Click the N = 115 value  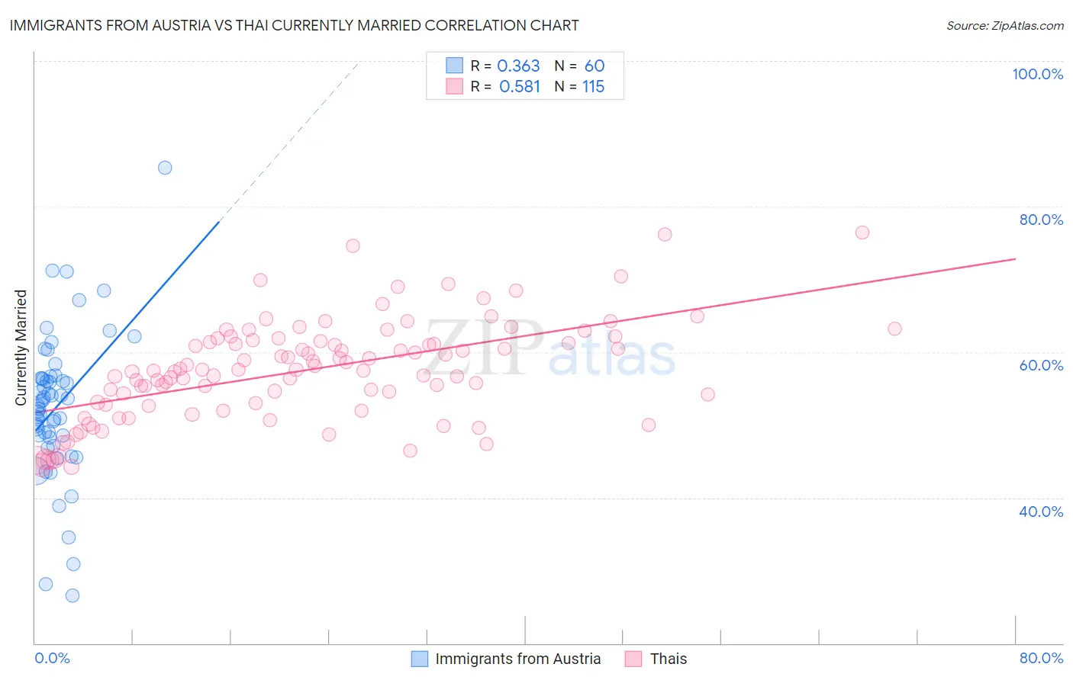(x=579, y=86)
